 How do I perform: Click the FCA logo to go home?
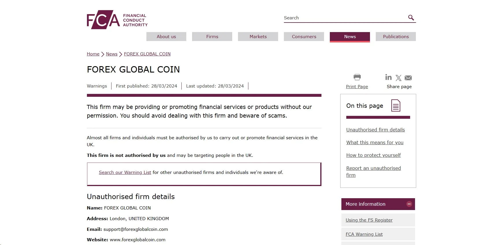[x=117, y=20]
